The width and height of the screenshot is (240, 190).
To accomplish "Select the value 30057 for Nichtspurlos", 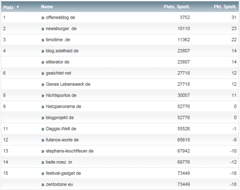I will (x=183, y=95).
